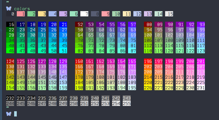
Task: Click the magenta cell 201
Action: click(x=201, y=61)
